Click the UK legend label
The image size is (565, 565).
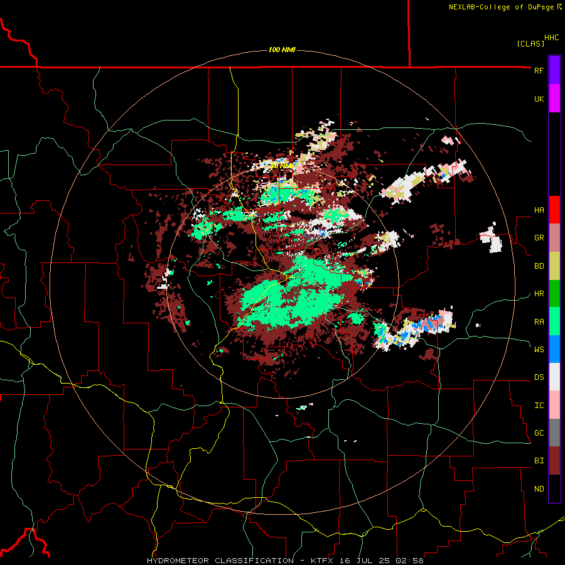[x=539, y=99]
